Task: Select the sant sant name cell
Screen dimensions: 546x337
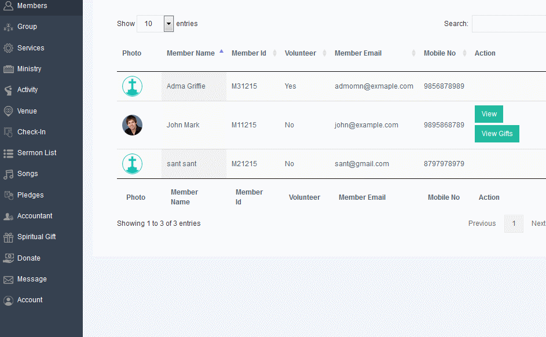Action: tap(194, 164)
